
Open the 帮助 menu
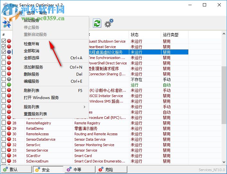coord(43,13)
